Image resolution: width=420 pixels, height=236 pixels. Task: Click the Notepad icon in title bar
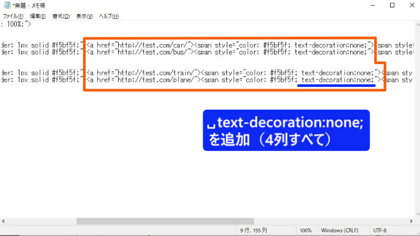7,5
